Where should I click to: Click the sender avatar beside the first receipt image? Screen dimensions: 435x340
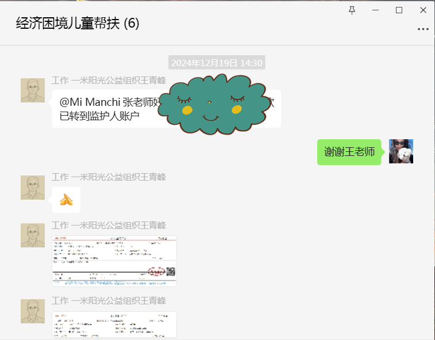pyautogui.click(x=33, y=235)
